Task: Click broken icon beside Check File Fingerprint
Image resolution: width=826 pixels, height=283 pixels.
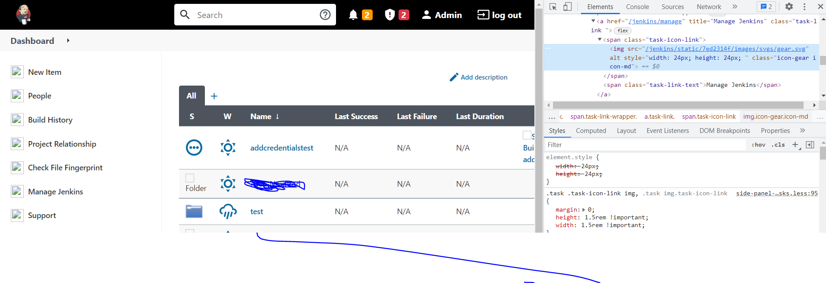Action: (17, 167)
